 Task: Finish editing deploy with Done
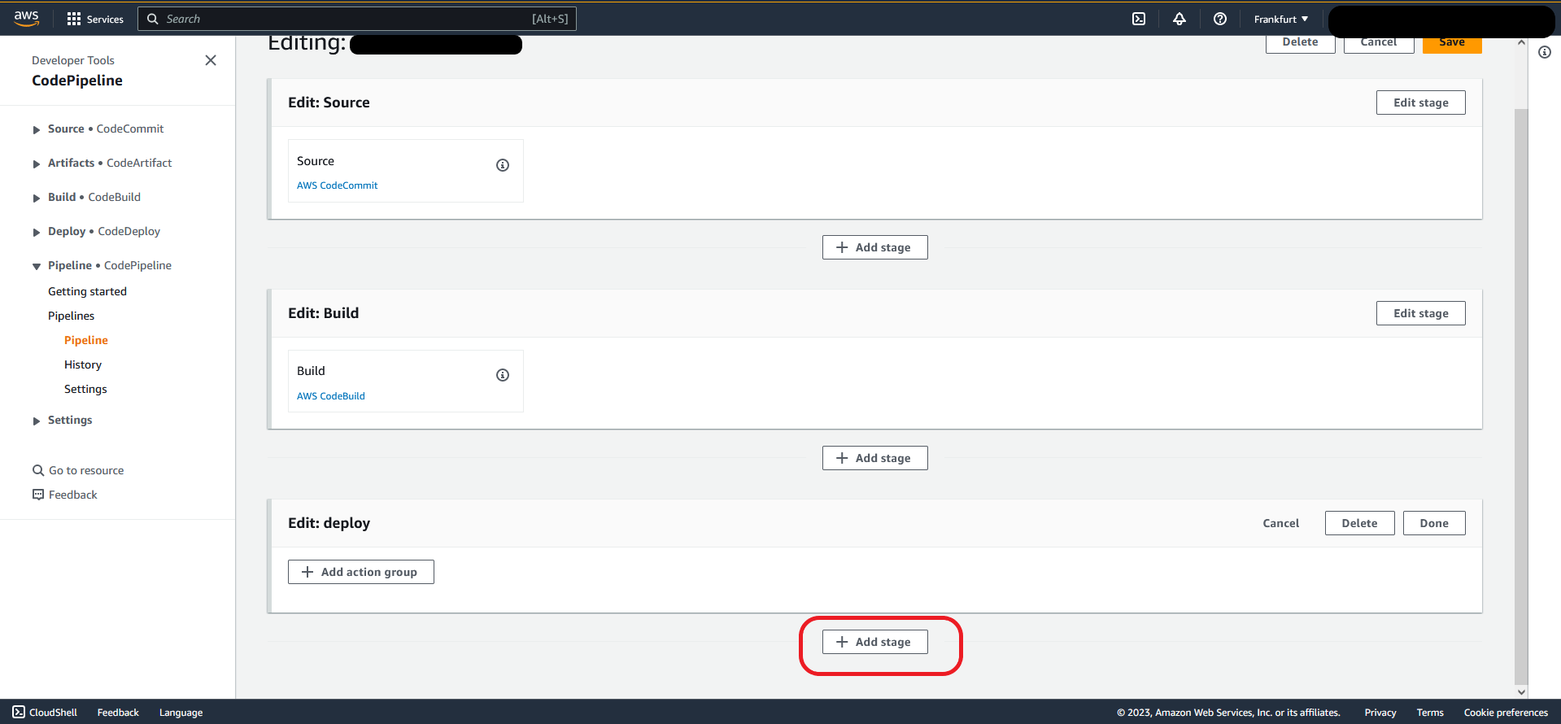pos(1434,523)
